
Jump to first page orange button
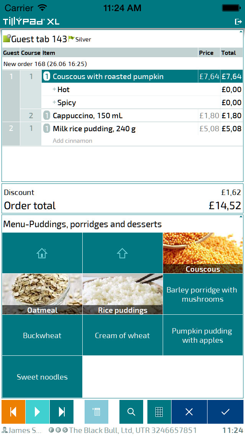[13, 412]
